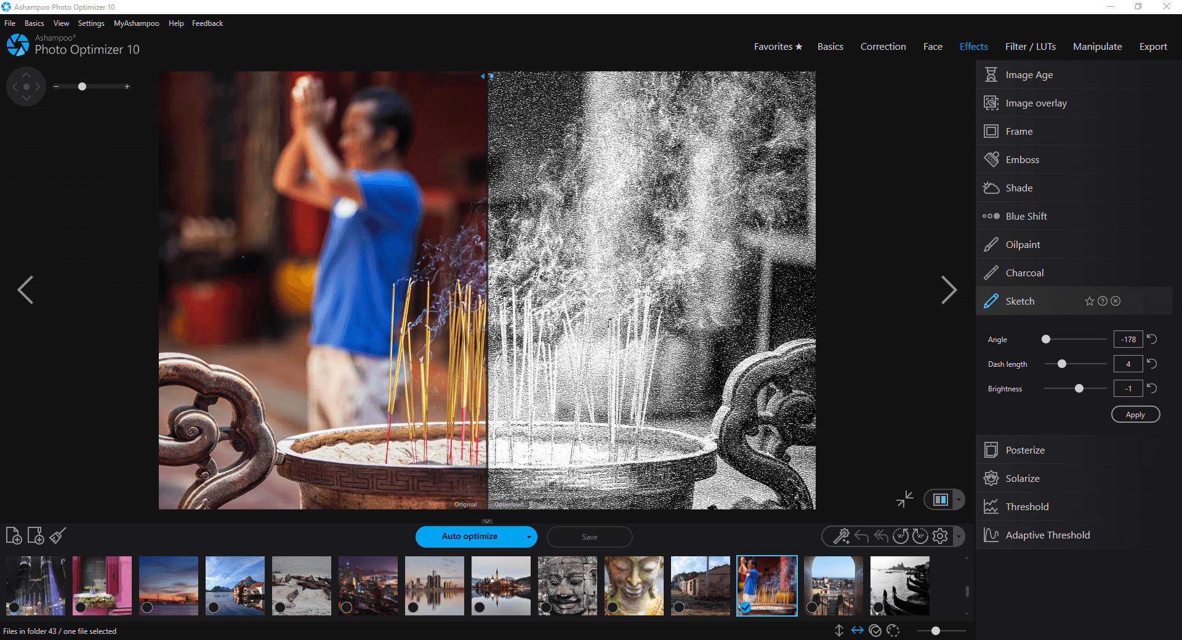
Task: Select the Emboss effect
Action: click(1022, 159)
